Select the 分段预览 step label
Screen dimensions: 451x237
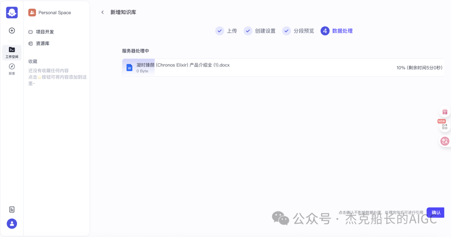[x=304, y=31]
